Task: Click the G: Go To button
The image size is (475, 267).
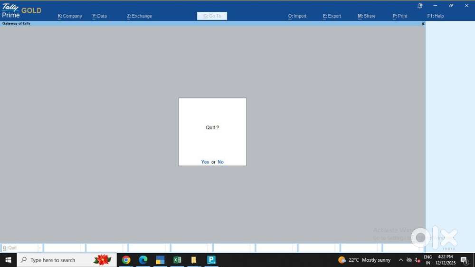Action: click(x=212, y=16)
